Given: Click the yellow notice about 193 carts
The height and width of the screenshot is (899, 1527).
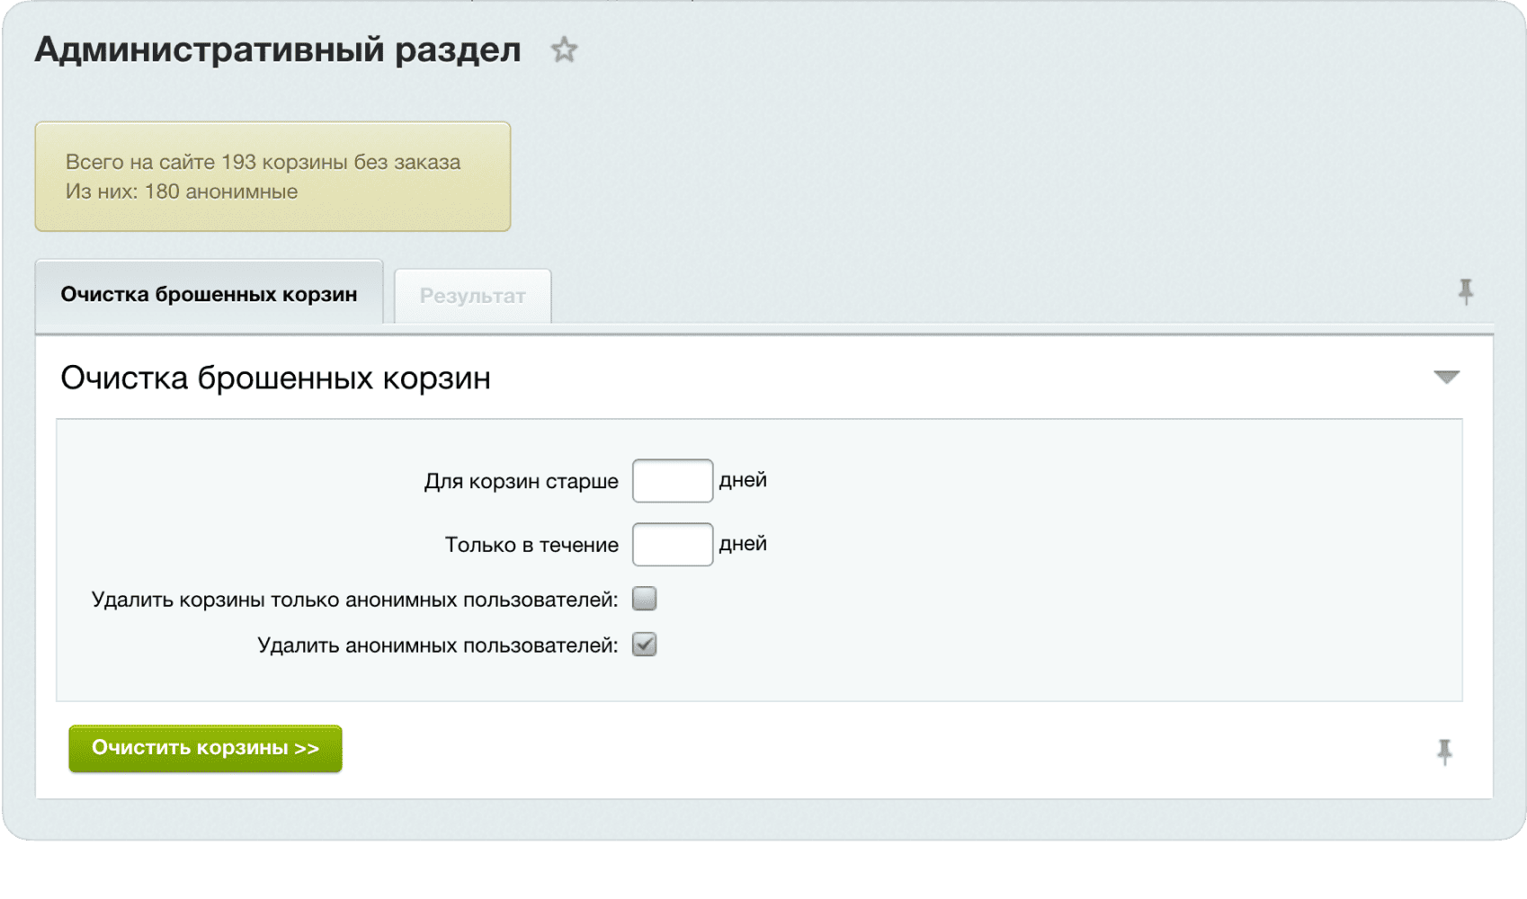Looking at the screenshot, I should [x=272, y=176].
